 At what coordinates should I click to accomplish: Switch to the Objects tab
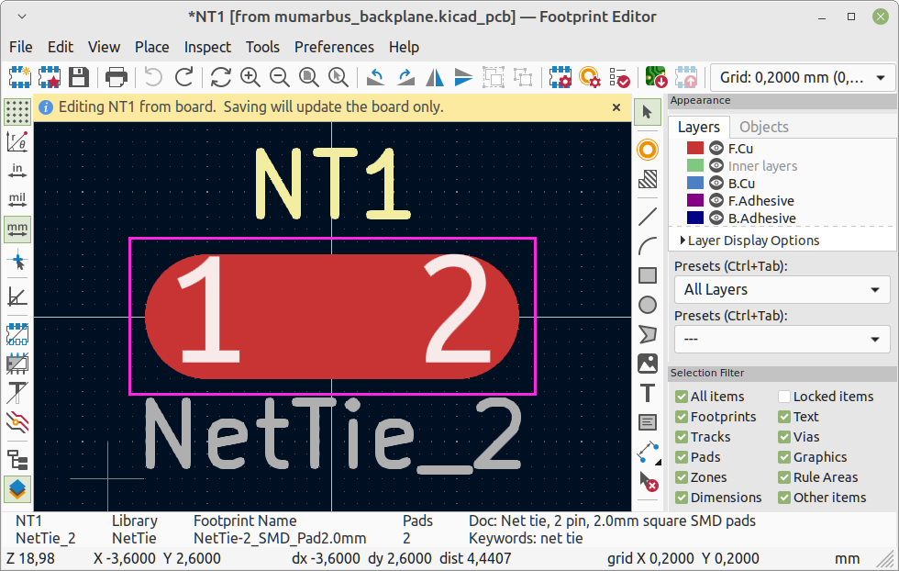[x=763, y=127]
